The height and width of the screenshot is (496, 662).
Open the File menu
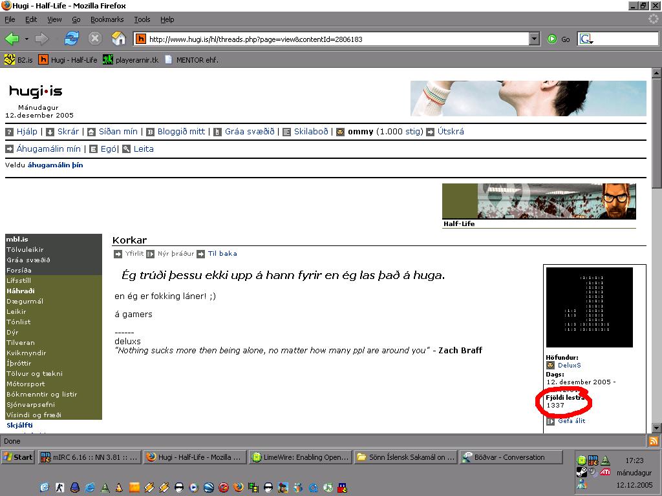pos(10,19)
